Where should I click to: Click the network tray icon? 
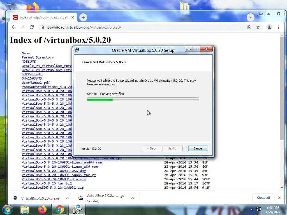tap(259, 209)
